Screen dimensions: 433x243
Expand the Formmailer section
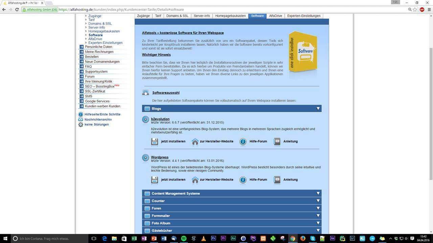(x=232, y=216)
